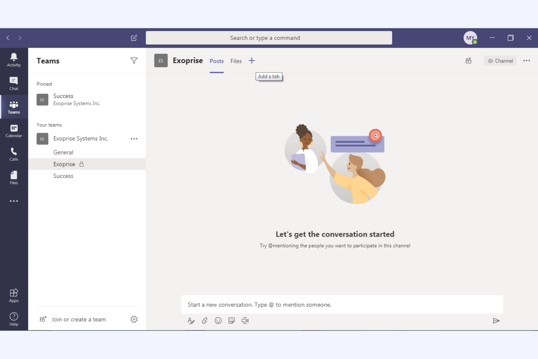Filter the teams list
Screen dimensions: 538x359
click(x=134, y=60)
